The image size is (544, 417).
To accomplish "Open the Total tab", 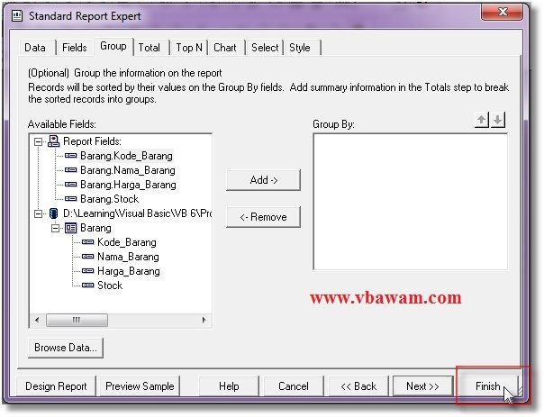I will tap(150, 48).
